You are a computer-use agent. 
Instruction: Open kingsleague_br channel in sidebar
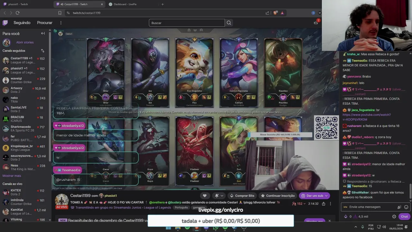(25, 148)
